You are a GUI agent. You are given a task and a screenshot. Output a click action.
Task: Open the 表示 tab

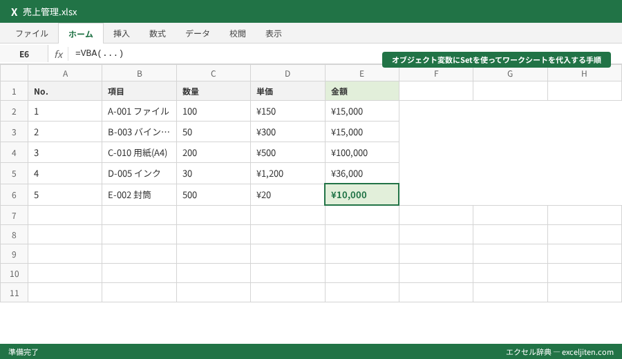(x=274, y=33)
